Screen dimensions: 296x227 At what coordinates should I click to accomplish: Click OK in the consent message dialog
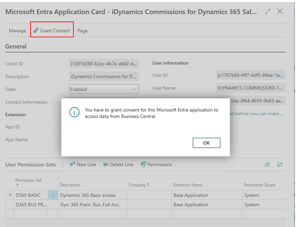point(206,143)
